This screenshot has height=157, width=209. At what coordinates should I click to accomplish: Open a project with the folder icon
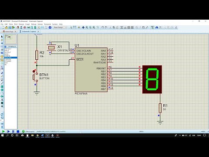coord(7,27)
